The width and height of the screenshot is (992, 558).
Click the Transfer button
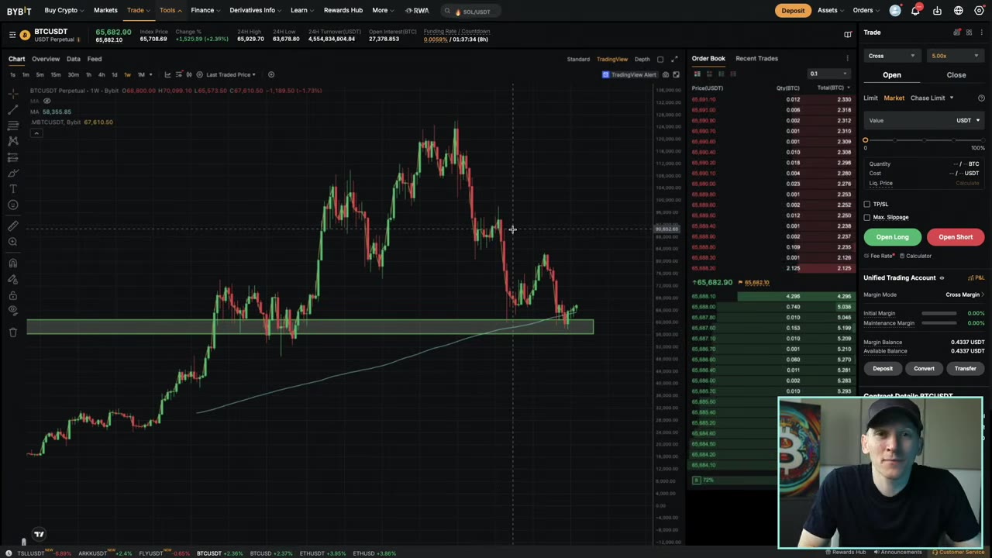point(965,369)
